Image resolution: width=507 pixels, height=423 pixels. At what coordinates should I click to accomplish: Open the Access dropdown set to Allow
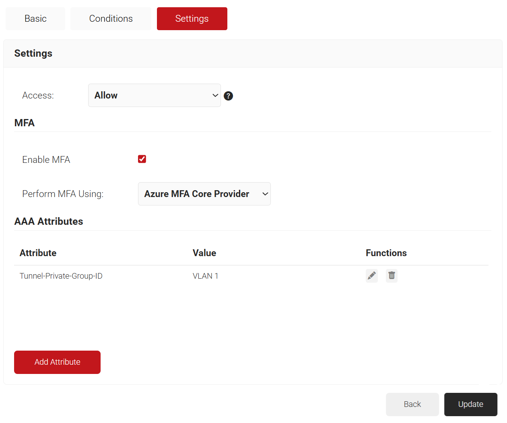click(x=154, y=95)
